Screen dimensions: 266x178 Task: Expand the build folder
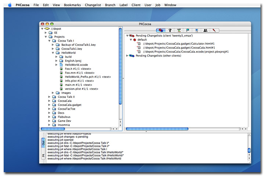(x=57, y=57)
